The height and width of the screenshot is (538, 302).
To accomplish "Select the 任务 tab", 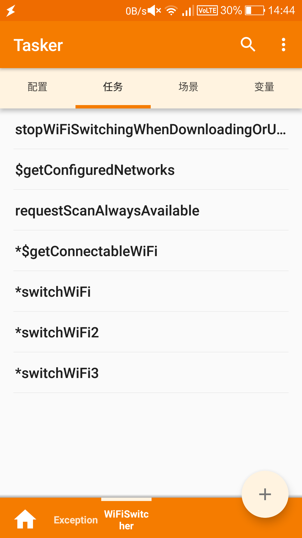I will point(113,87).
